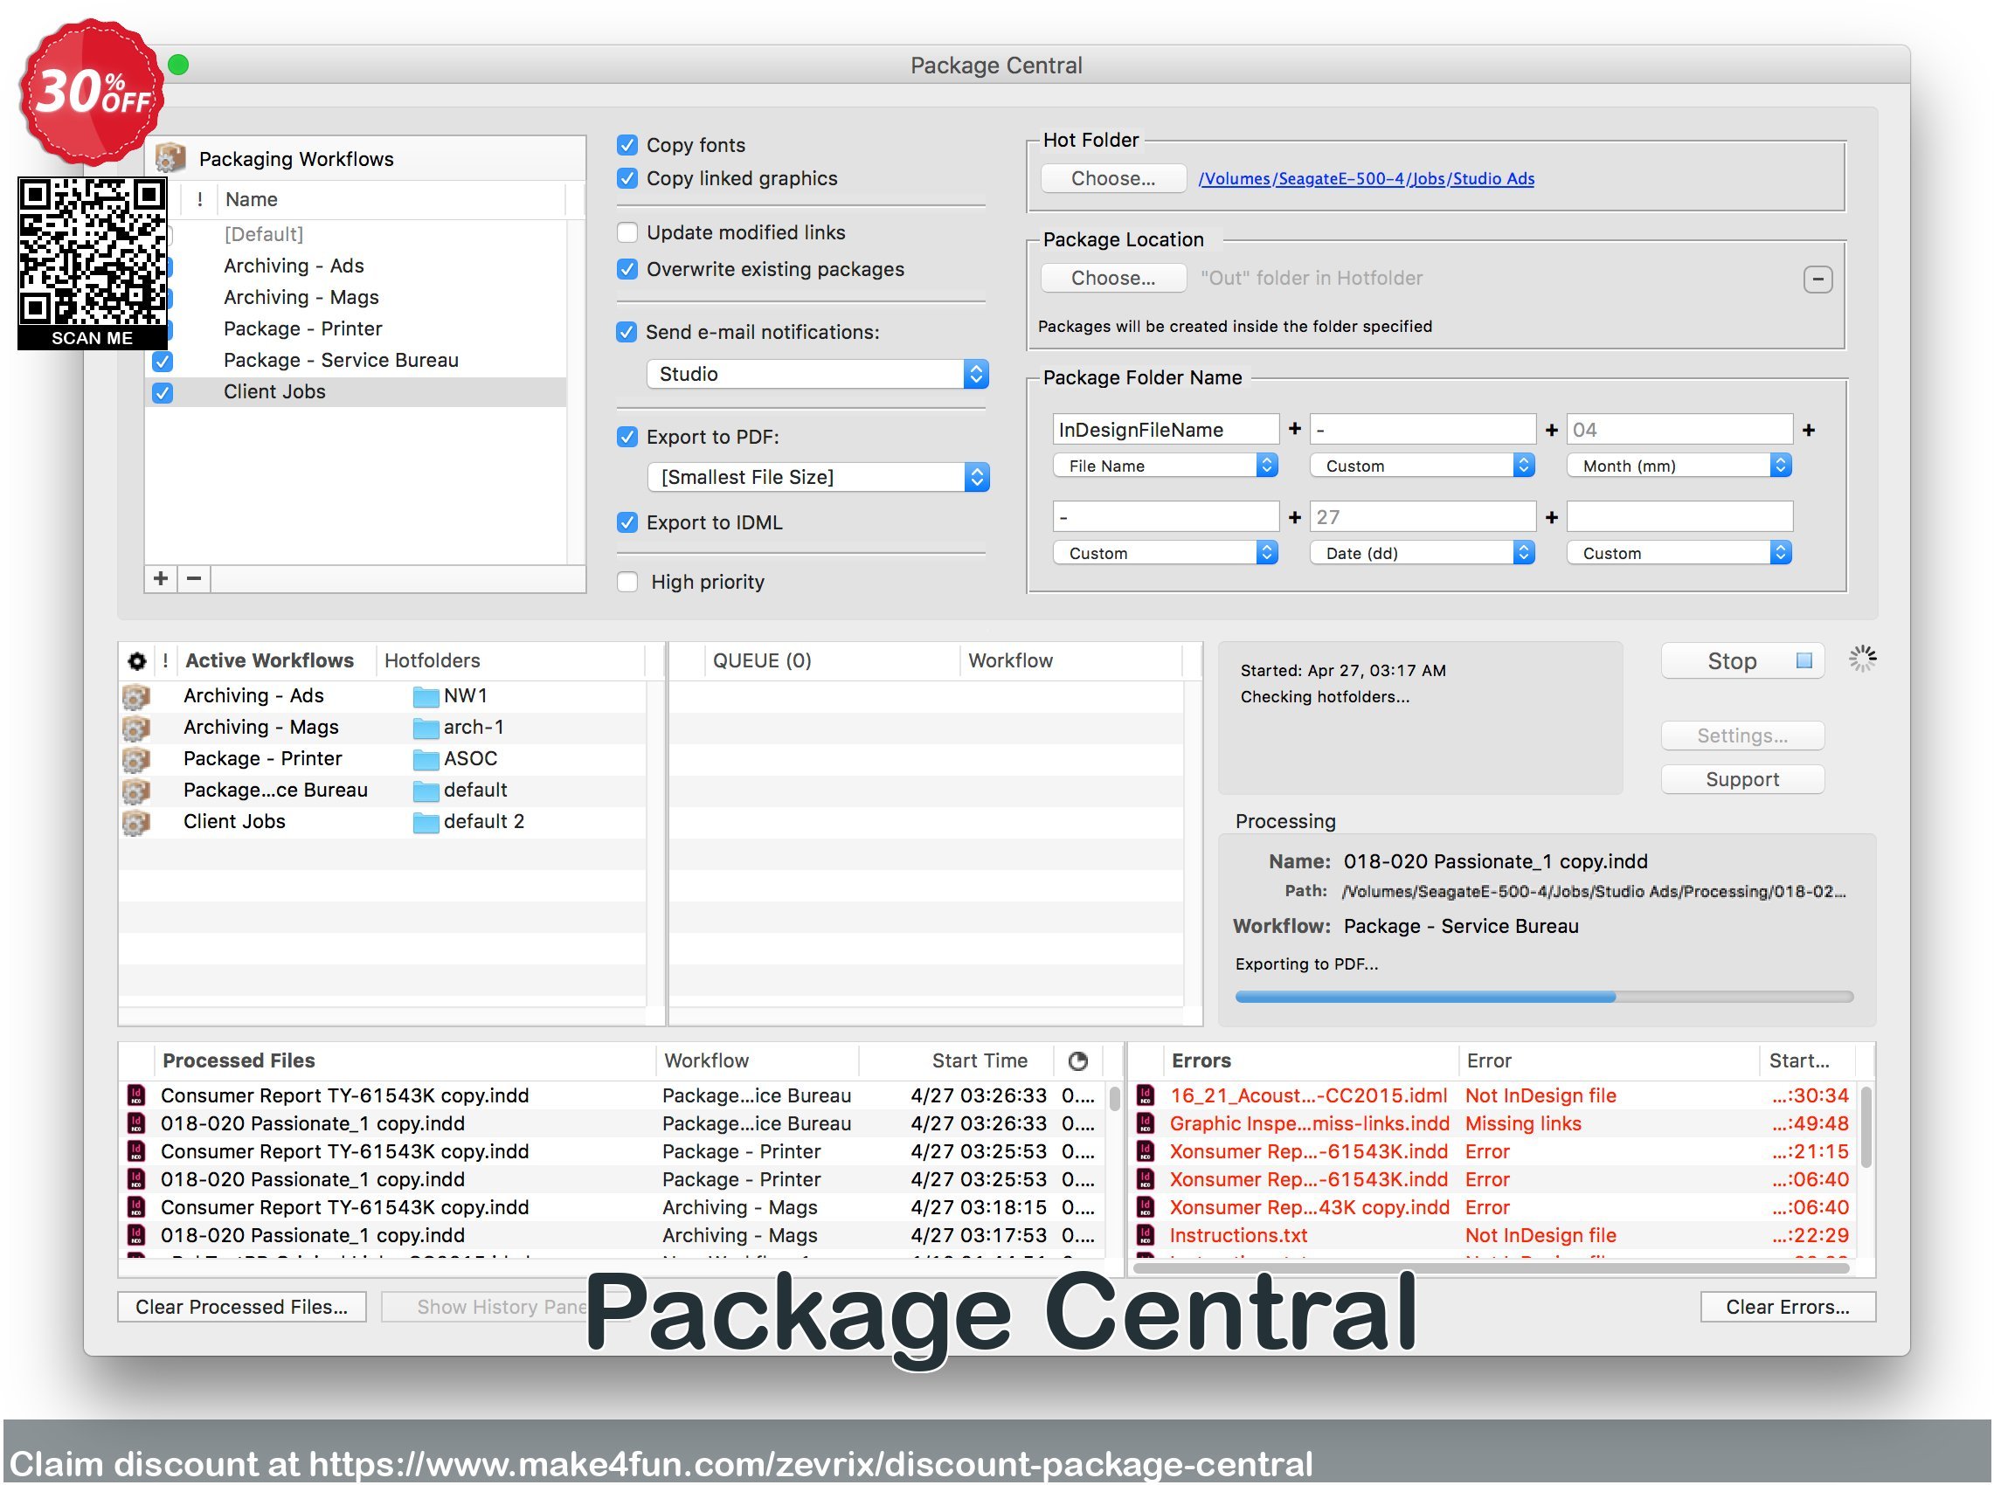The width and height of the screenshot is (1994, 1485).
Task: Sort Errors list by Error column
Action: (x=1608, y=1061)
